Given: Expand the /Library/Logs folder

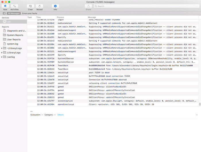Looking at the screenshot, I should pyautogui.click(x=2, y=53).
